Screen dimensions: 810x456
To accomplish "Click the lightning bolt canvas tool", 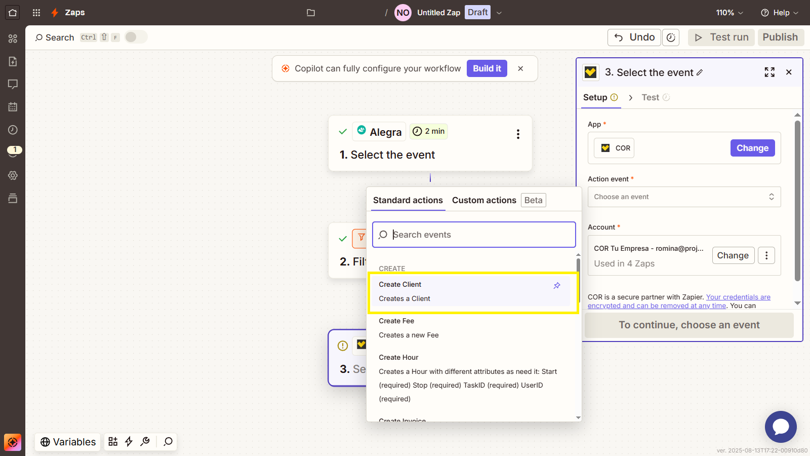I will [x=129, y=442].
